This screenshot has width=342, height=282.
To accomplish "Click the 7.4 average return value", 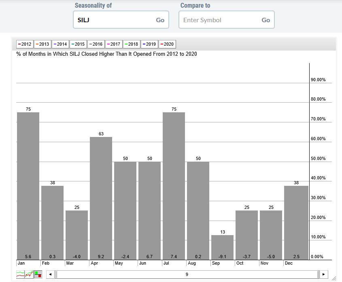I will 174,257.
